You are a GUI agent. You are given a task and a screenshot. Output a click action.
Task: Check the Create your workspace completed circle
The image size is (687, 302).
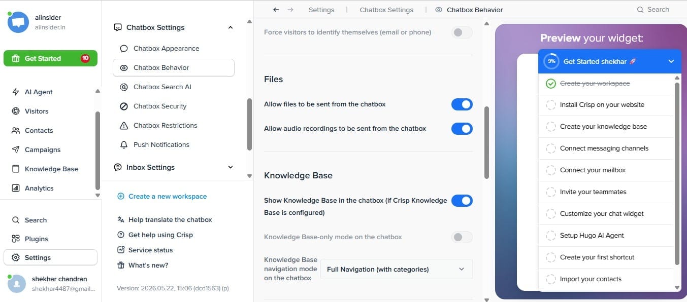tap(551, 84)
